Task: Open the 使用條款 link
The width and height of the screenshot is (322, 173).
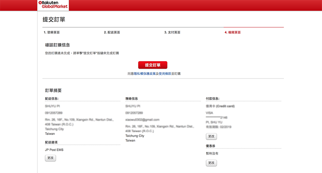Action: [165, 73]
